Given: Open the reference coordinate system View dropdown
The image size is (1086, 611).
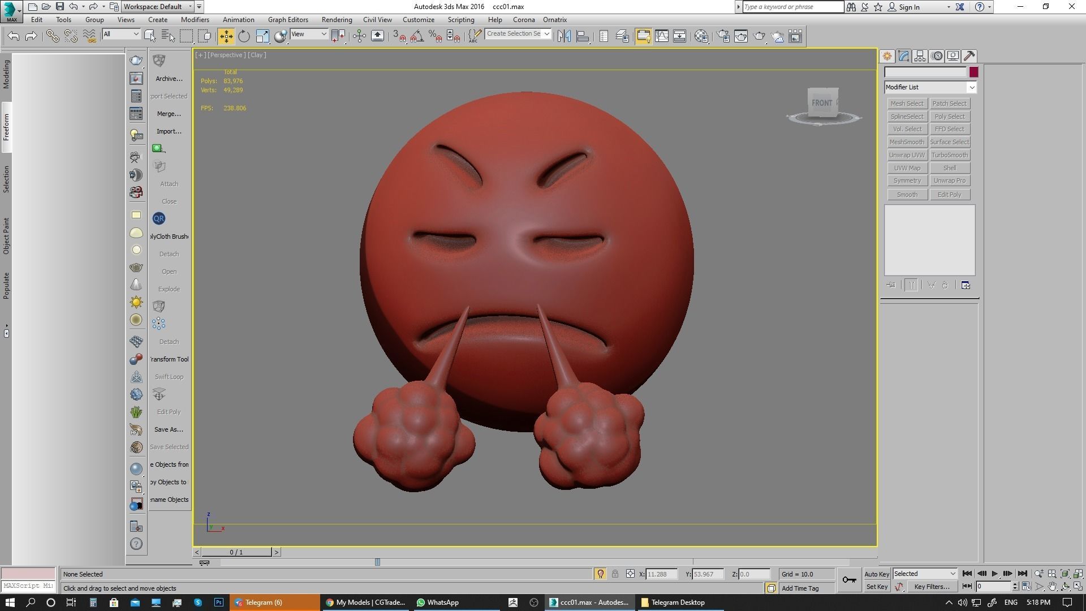Looking at the screenshot, I should pyautogui.click(x=309, y=34).
